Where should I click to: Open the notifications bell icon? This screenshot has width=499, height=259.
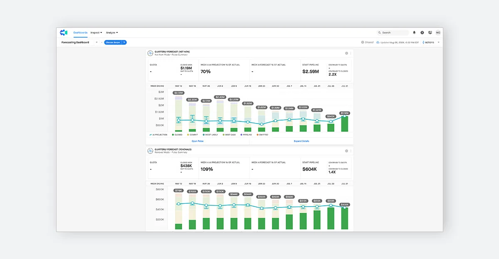pyautogui.click(x=414, y=32)
